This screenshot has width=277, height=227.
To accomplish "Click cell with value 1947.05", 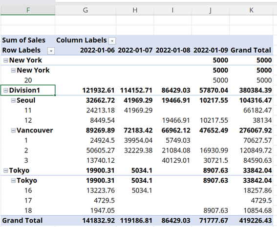I will click(x=103, y=210).
